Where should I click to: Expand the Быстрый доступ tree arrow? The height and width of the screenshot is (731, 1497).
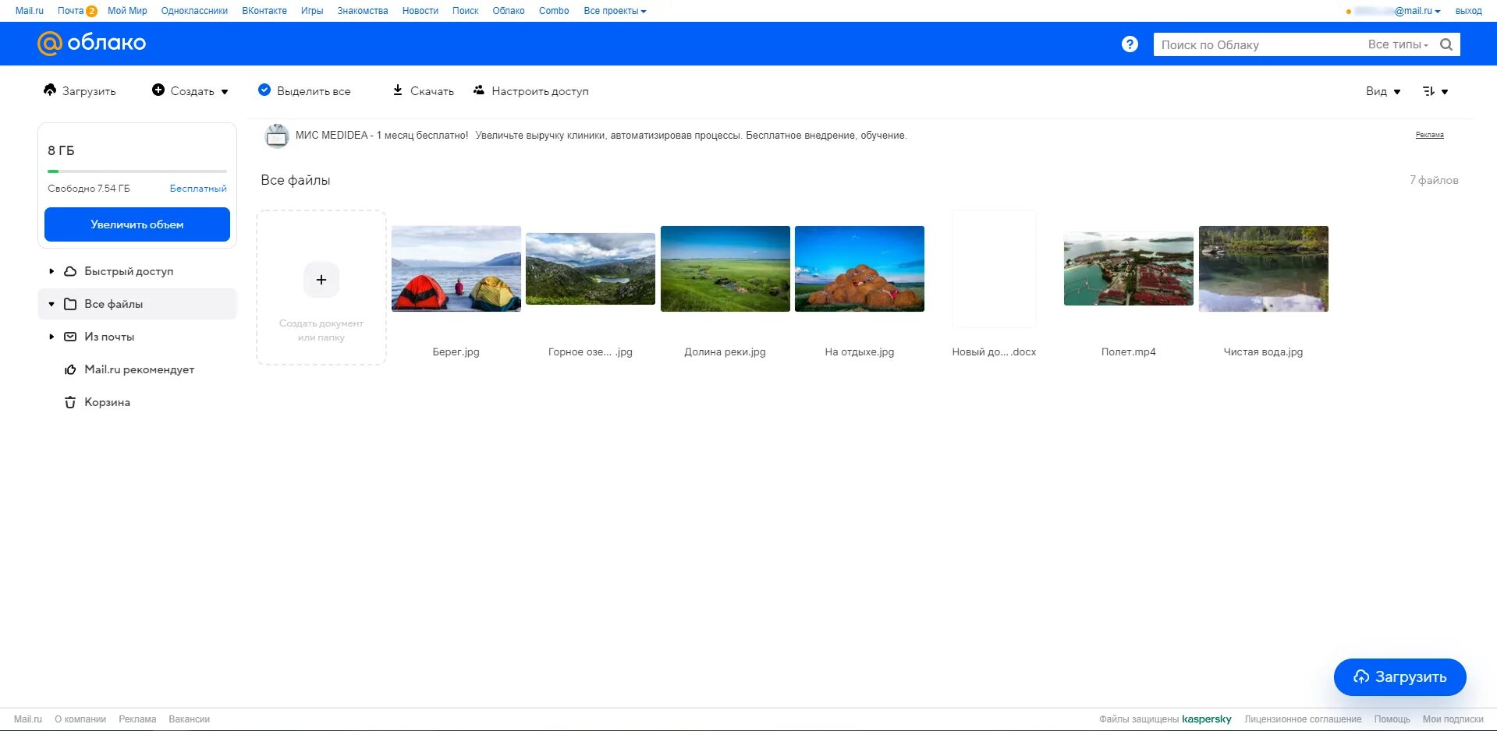51,271
